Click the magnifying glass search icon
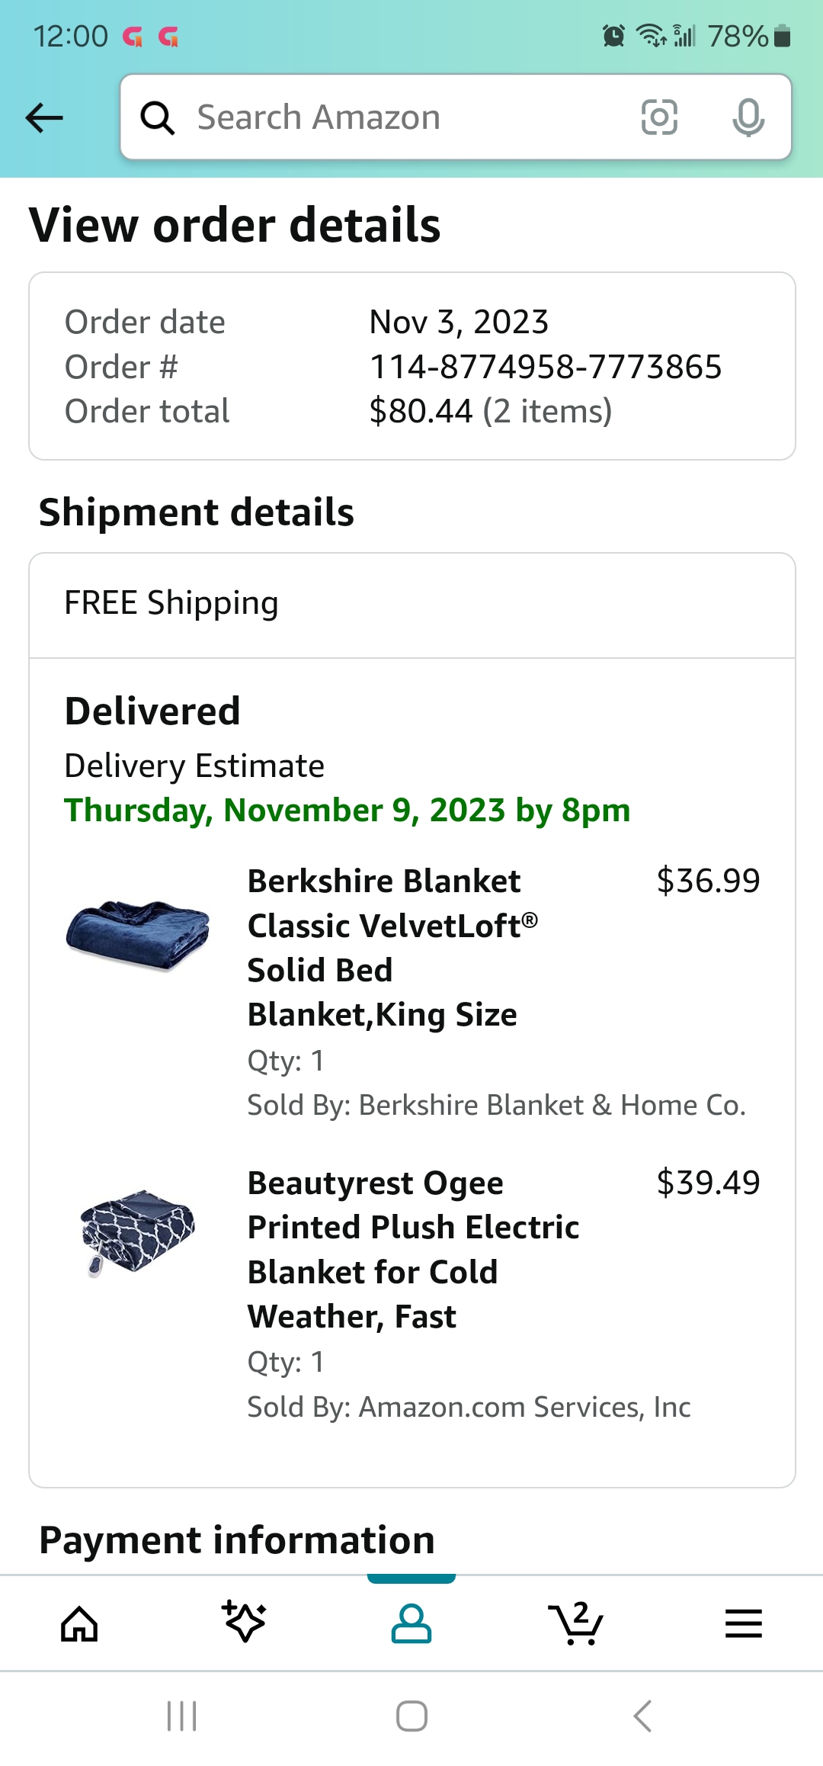 158,118
